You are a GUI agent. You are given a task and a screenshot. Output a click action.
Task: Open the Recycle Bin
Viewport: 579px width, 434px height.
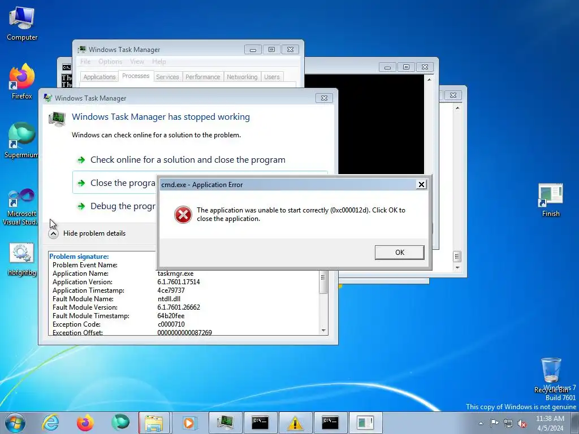(551, 375)
